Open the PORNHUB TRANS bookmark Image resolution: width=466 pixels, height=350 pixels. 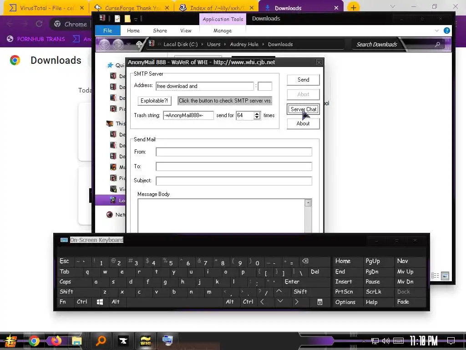(x=36, y=39)
